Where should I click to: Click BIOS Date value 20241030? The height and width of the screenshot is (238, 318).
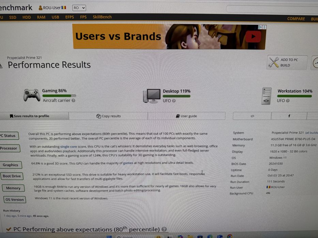coord(276,164)
